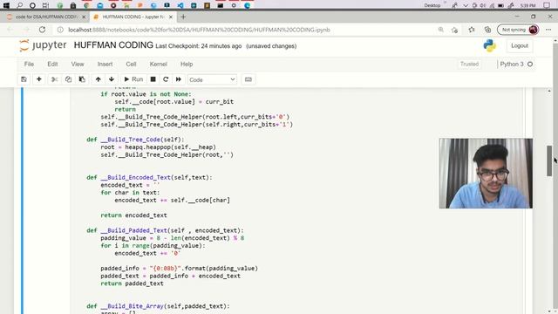Rename the notebook title HUFFMAN CODING

point(113,45)
